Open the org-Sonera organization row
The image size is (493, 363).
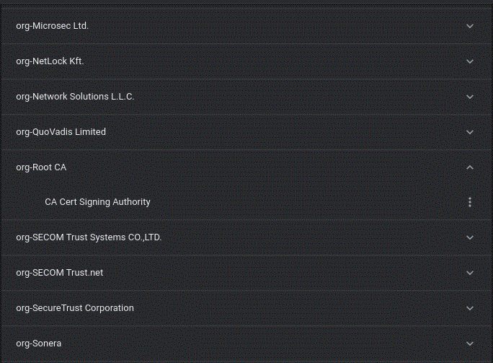[x=38, y=344]
